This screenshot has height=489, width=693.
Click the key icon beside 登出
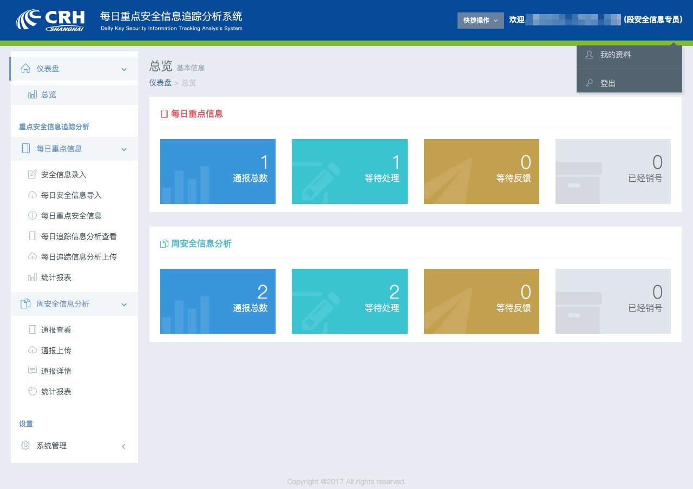point(589,83)
